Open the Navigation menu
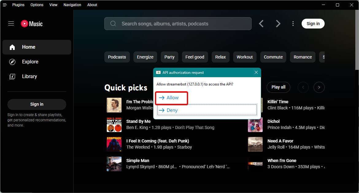This screenshot has width=359, height=193. (x=72, y=5)
